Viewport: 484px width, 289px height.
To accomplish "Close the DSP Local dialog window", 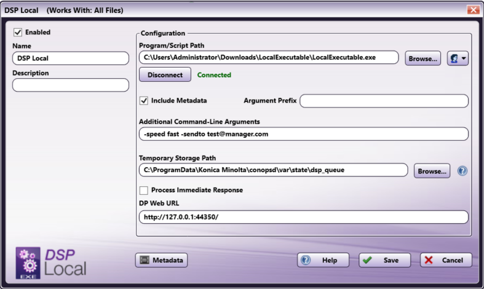I will 472,10.
